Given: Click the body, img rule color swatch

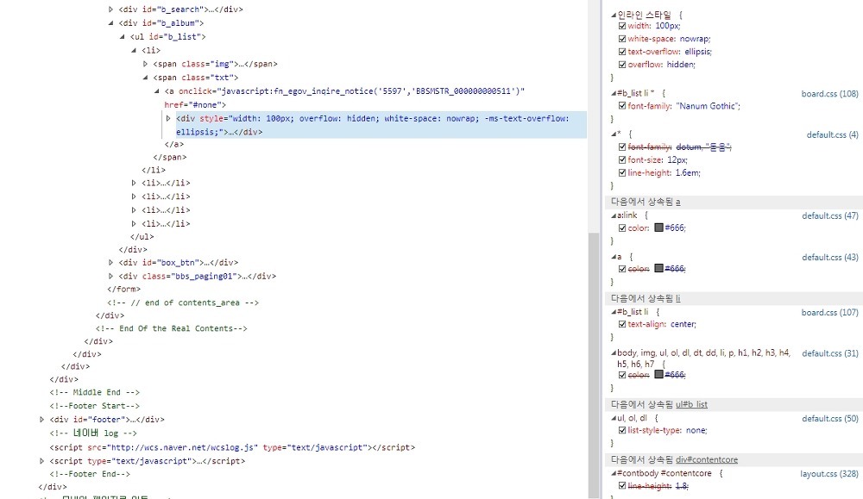Looking at the screenshot, I should pos(658,374).
